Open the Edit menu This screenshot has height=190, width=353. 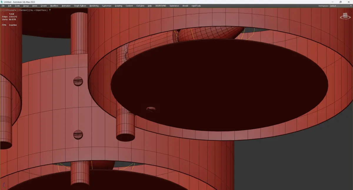(10, 6)
